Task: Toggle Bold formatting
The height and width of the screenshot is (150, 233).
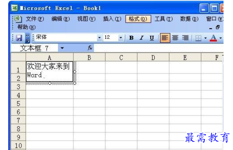Action: [x=132, y=38]
